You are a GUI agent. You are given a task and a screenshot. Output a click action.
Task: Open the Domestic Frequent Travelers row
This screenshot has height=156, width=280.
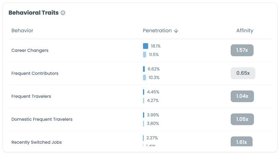tap(140, 119)
